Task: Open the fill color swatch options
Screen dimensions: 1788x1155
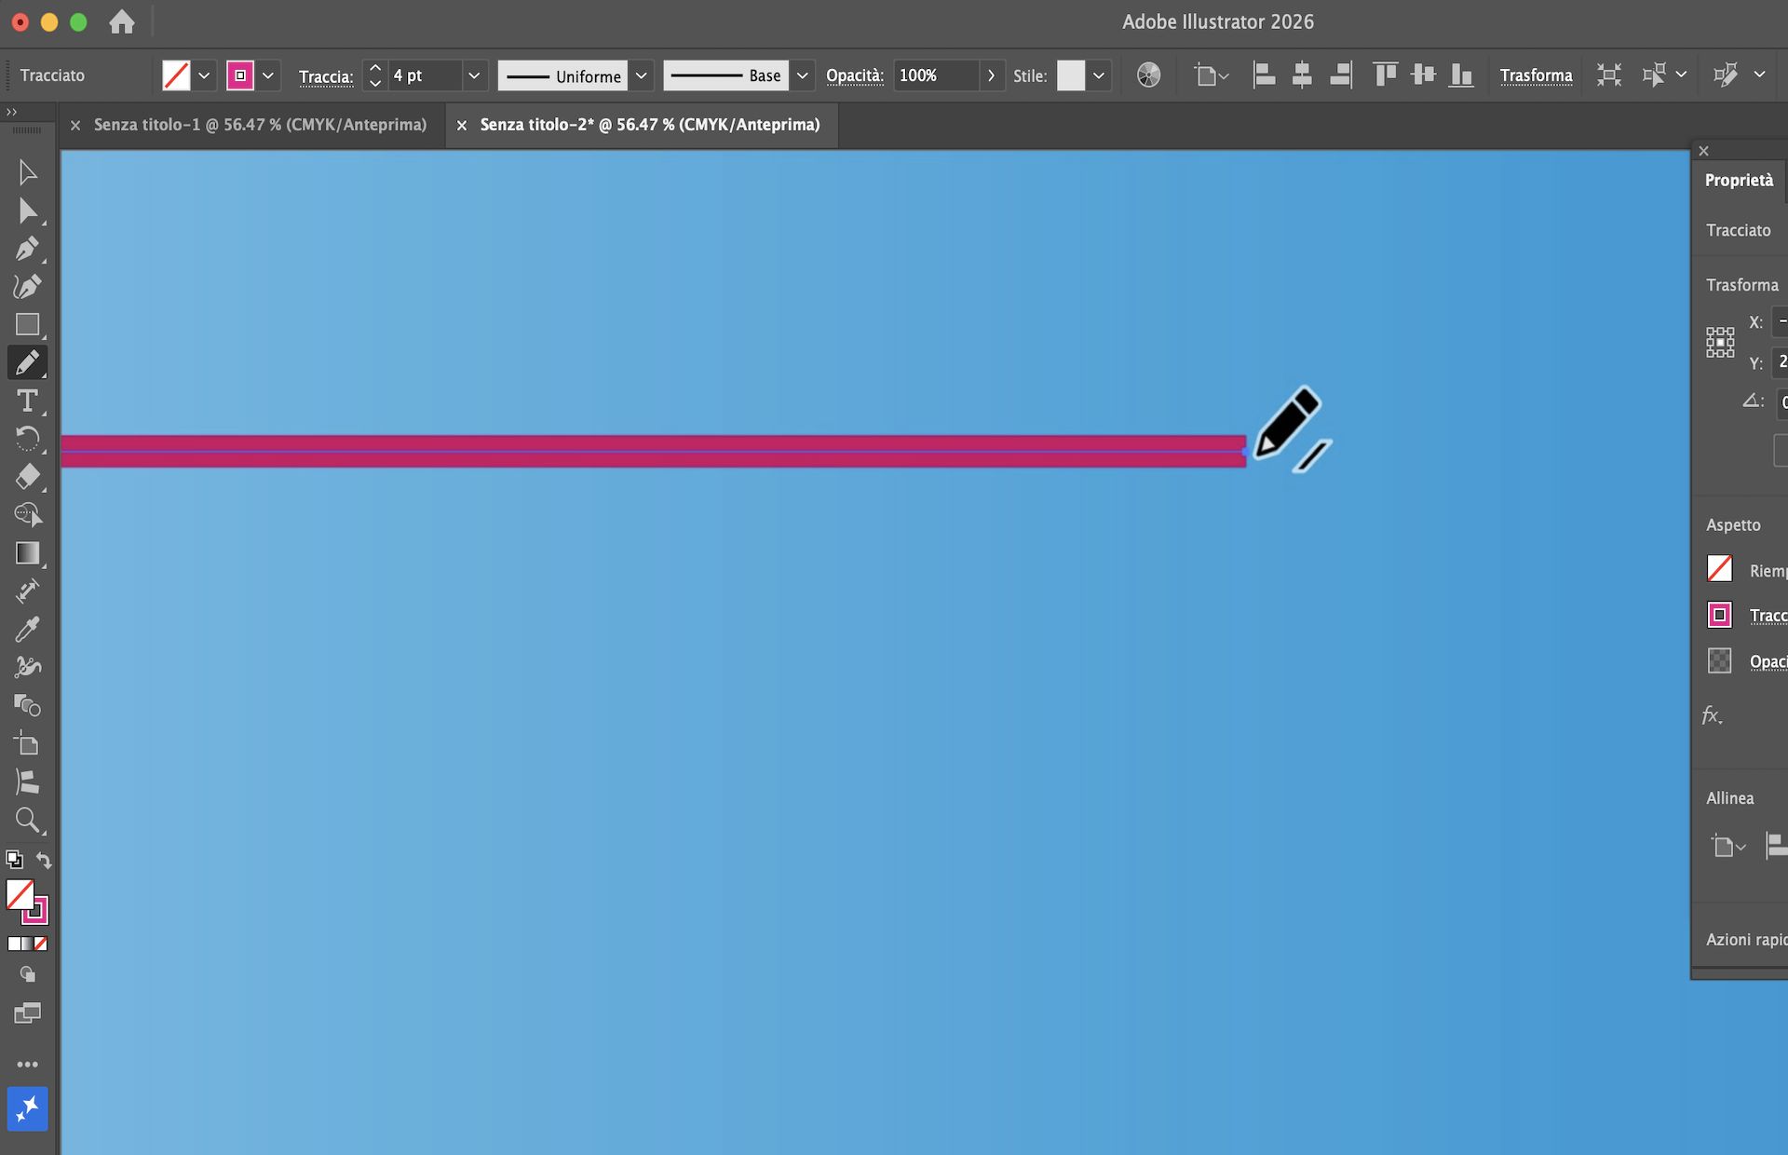Action: 204,75
